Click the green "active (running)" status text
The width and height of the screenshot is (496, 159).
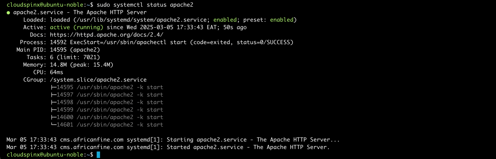pos(77,27)
